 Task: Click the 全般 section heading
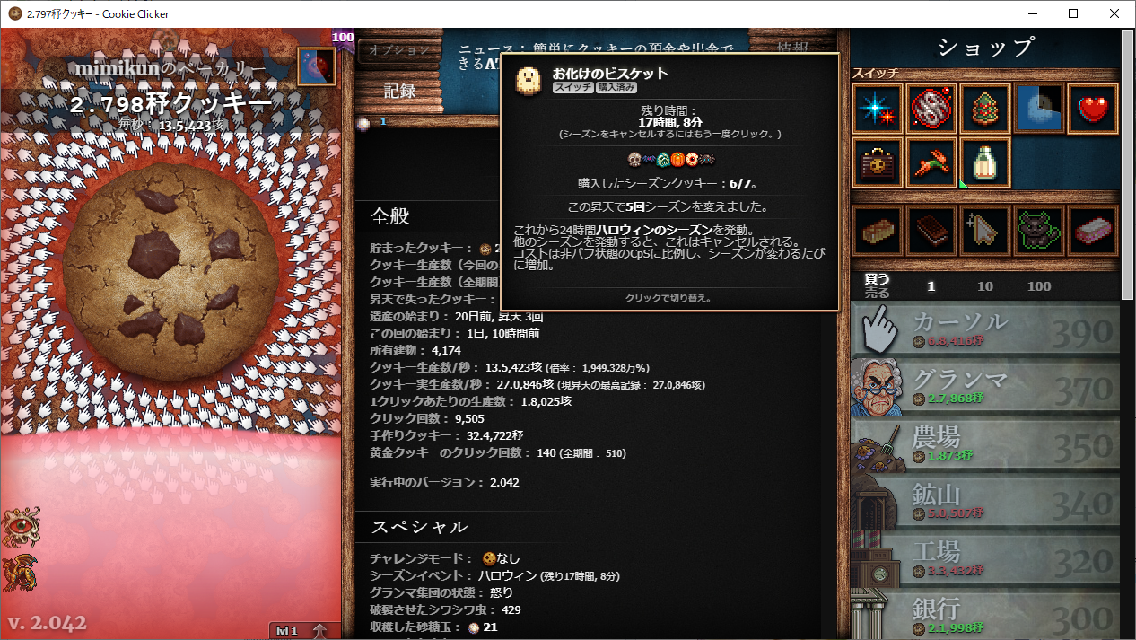[390, 216]
